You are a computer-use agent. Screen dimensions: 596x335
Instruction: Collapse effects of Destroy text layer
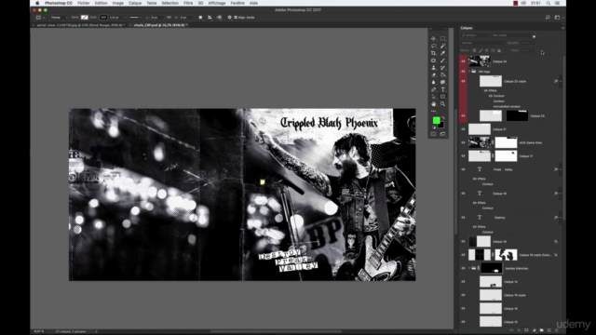(x=561, y=218)
